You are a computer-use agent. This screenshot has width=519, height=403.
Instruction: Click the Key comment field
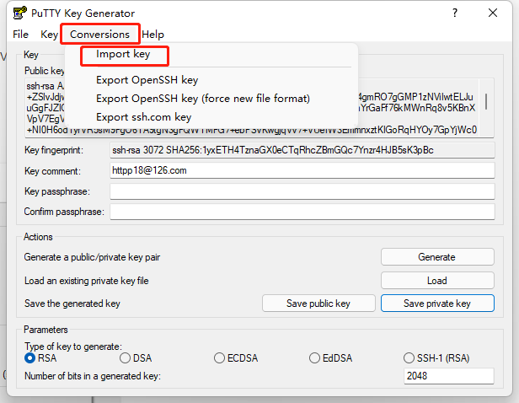[302, 170]
